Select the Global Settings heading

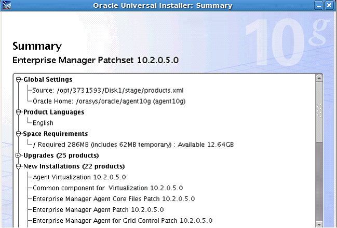48,80
